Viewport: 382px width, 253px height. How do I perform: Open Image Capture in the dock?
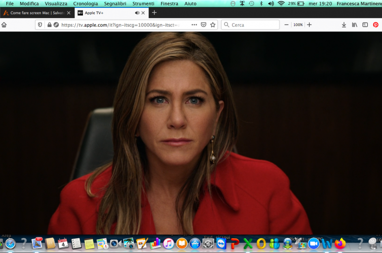(129, 243)
